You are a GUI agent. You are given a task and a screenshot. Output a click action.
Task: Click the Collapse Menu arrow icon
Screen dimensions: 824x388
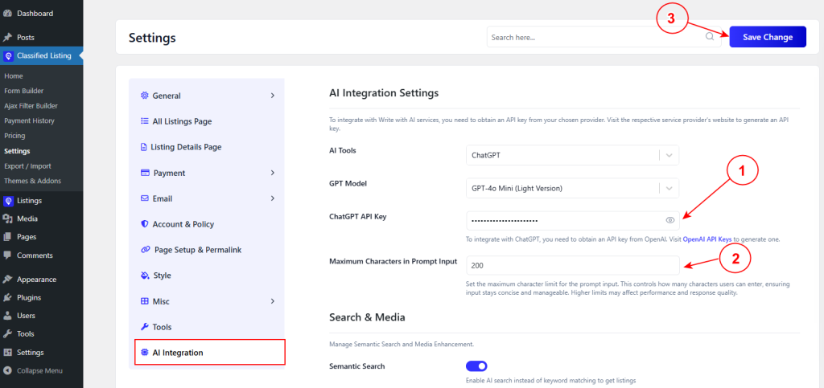(7, 370)
